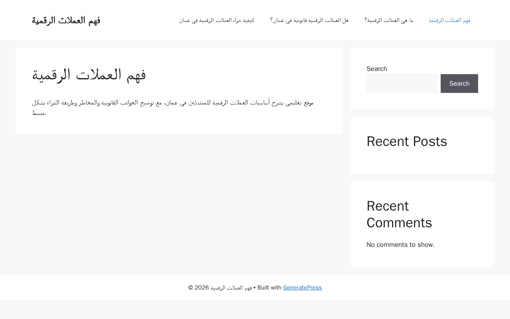Open كيفية شراء العملات الرقمية في عمان page
The image size is (510, 319).
[x=217, y=20]
